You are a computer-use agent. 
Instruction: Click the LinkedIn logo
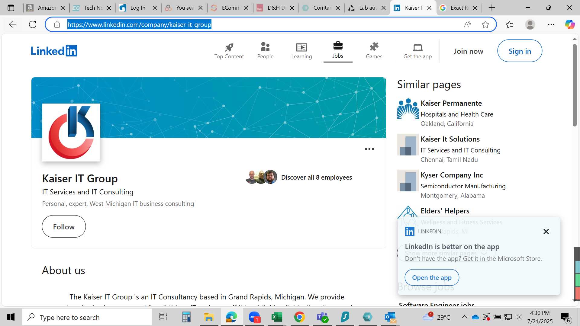(x=54, y=51)
